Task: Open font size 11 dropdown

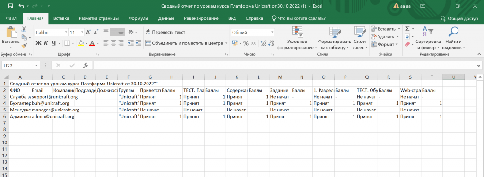Action: [82, 32]
